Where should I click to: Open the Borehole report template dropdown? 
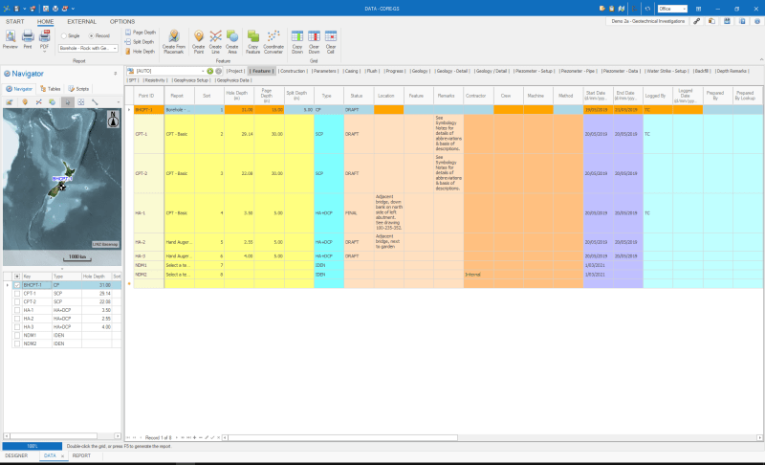[x=115, y=48]
